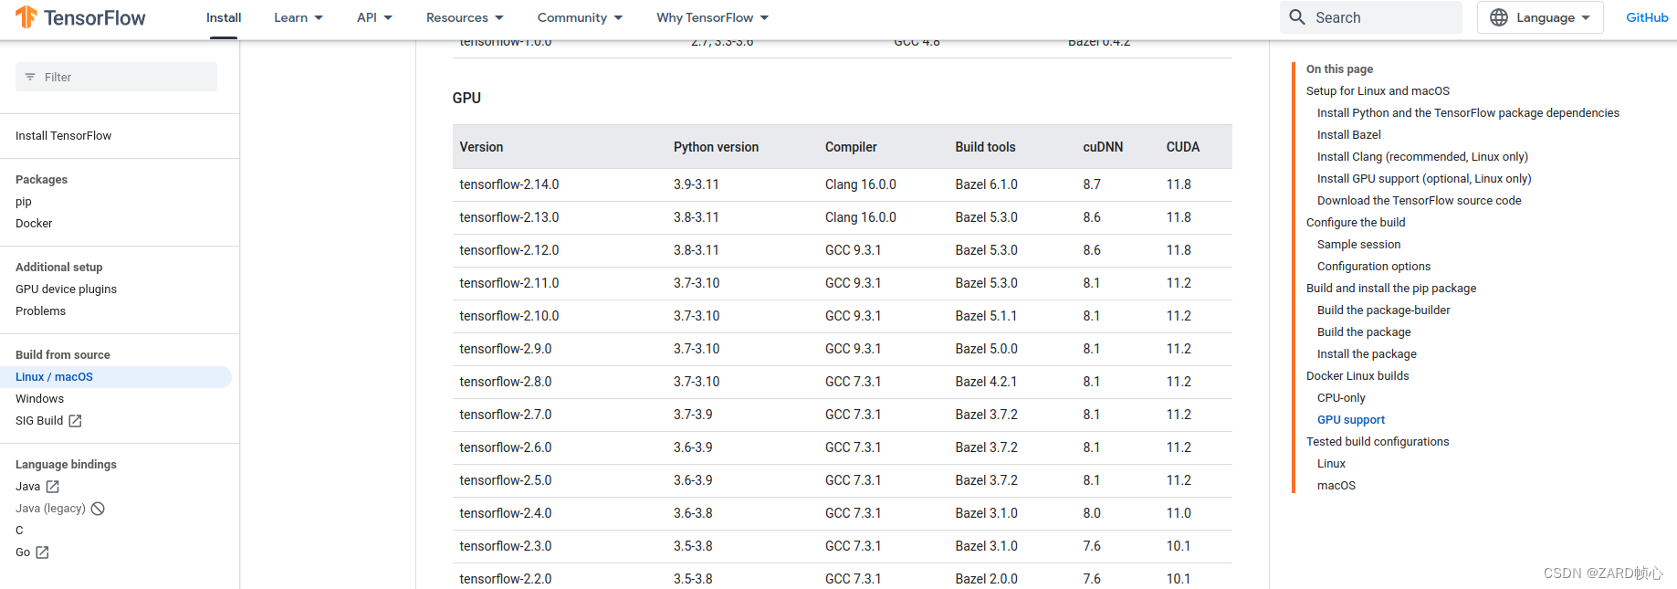
Task: Click the deprecated icon beside Java (legacy)
Action: click(98, 509)
